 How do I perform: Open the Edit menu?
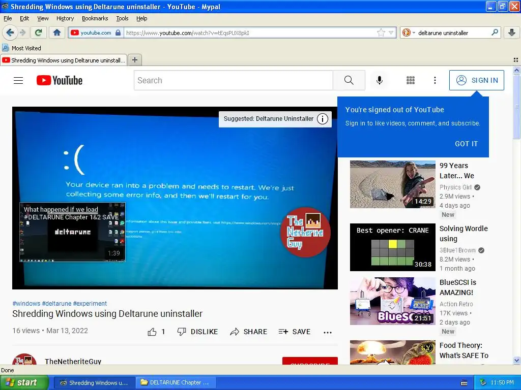click(24, 18)
